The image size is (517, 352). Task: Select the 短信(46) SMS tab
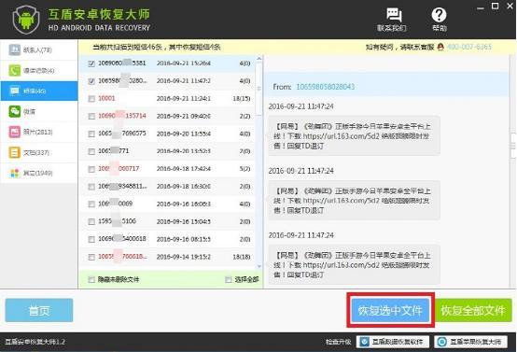39,91
